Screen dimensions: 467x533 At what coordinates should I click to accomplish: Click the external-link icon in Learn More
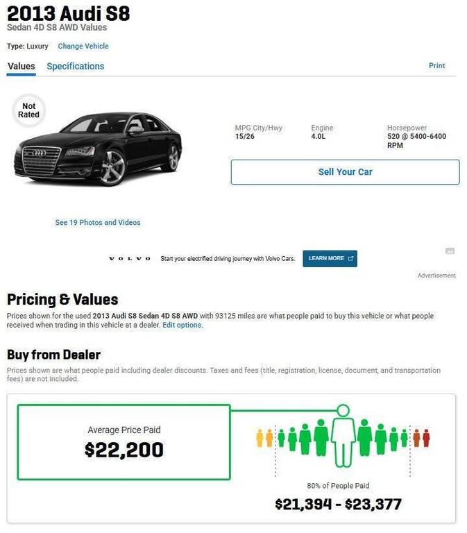coord(350,258)
